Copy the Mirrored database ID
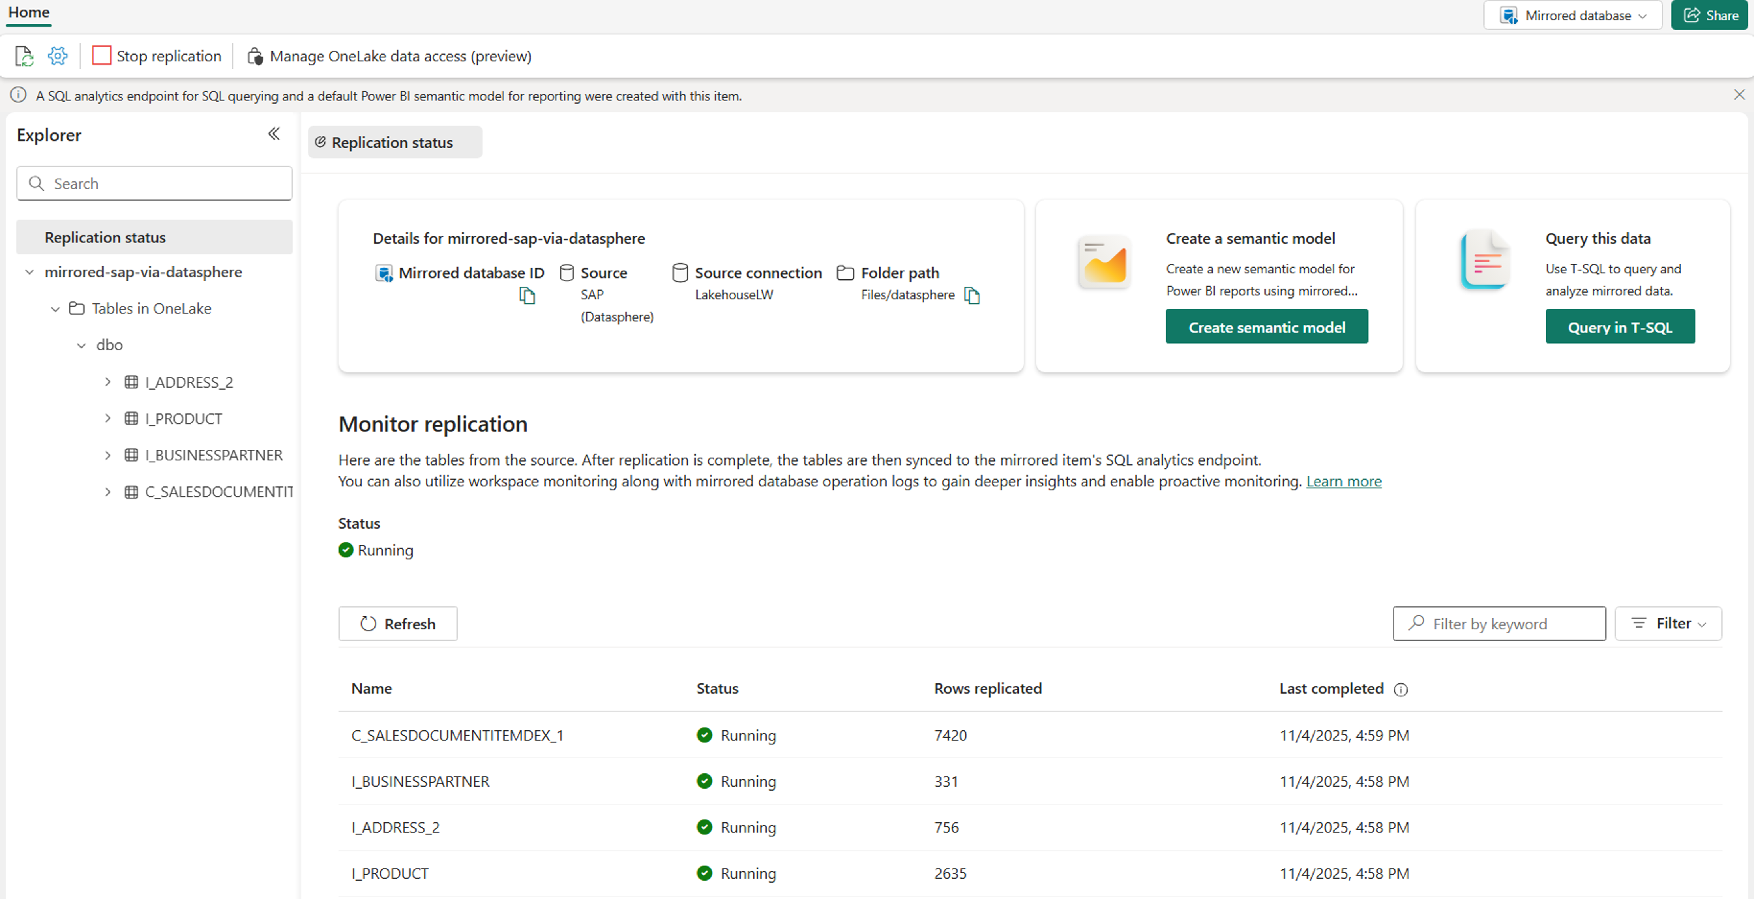Screen dimensions: 1754x899 pos(527,295)
